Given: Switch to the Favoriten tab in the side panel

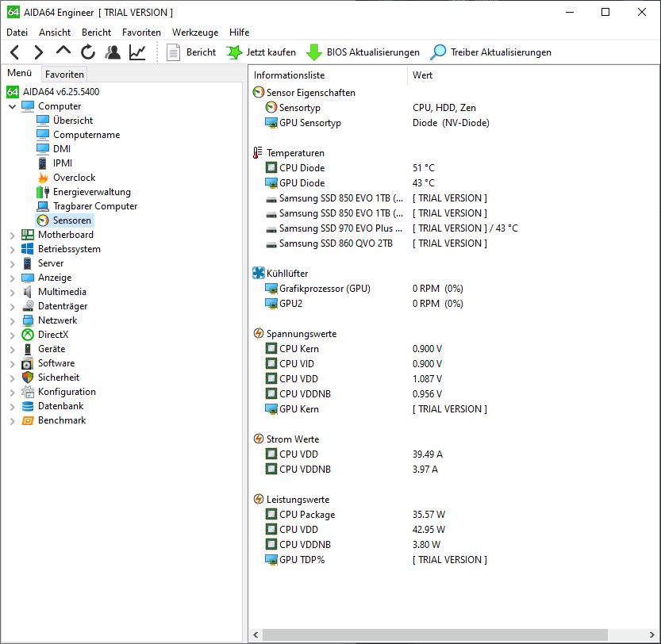Looking at the screenshot, I should (x=64, y=75).
